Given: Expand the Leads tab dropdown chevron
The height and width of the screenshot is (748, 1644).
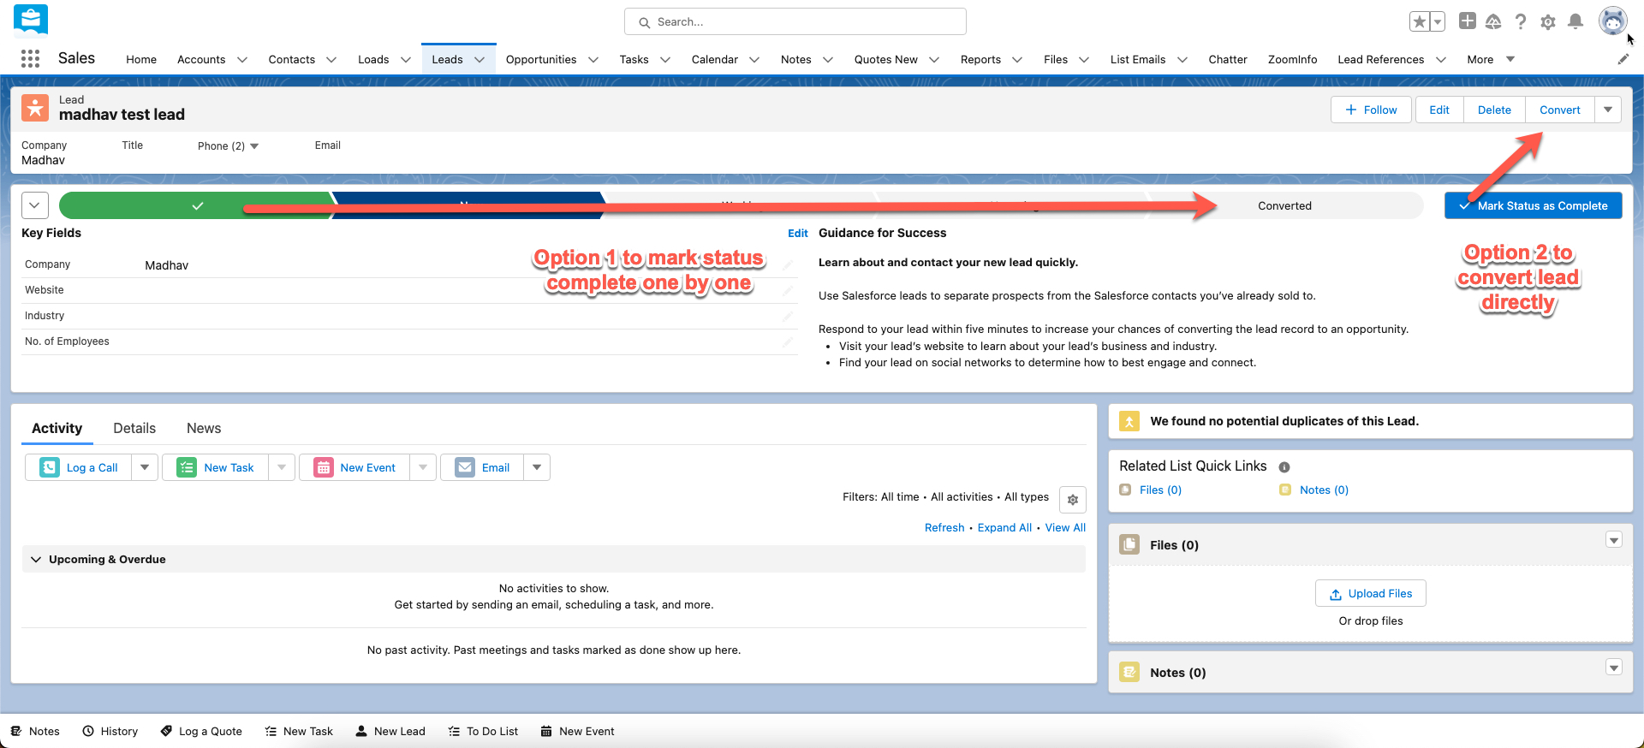Looking at the screenshot, I should pos(479,60).
